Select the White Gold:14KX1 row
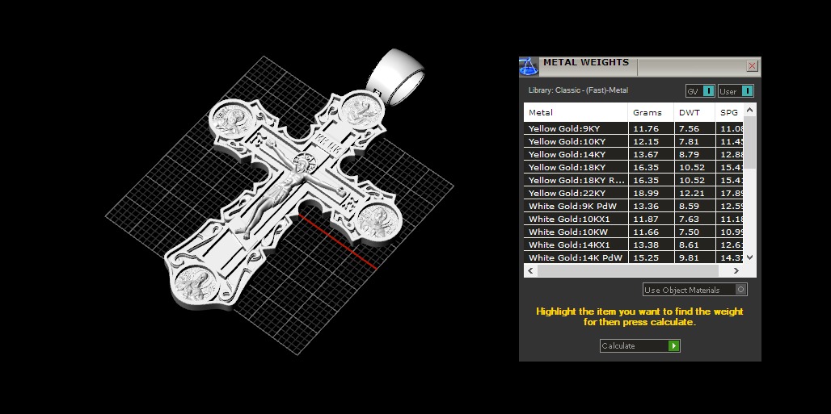Image resolution: width=831 pixels, height=414 pixels. [633, 245]
